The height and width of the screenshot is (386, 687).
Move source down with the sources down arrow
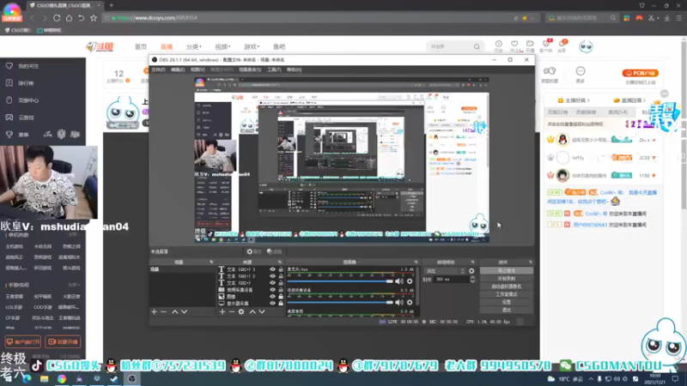tap(262, 311)
